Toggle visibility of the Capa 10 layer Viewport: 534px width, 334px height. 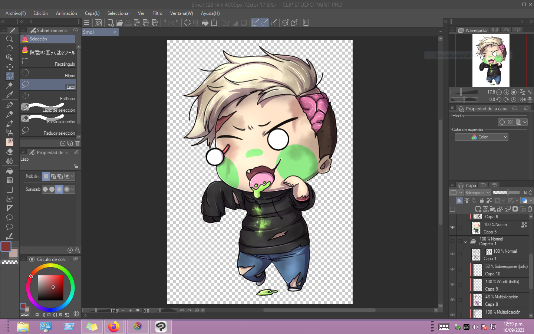tap(452, 269)
